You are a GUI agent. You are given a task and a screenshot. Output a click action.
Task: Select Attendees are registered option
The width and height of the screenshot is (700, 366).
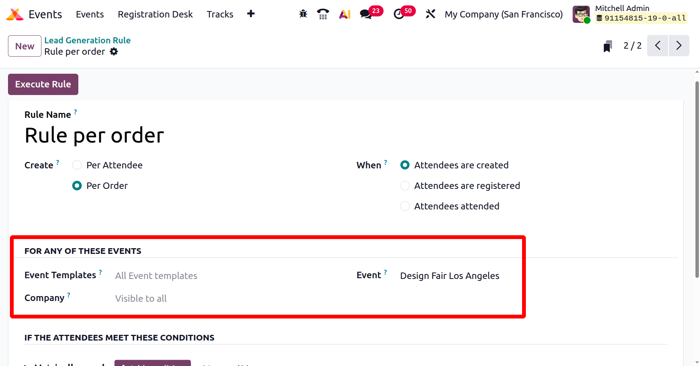[405, 185]
